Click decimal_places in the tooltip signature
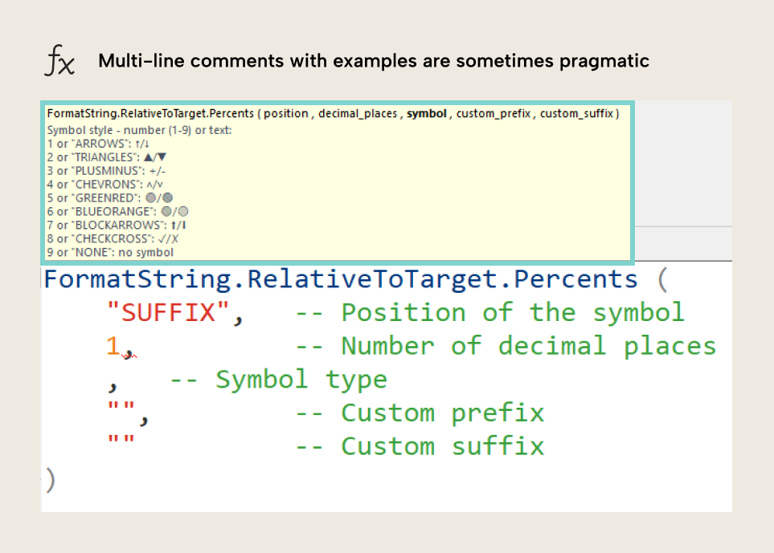 pyautogui.click(x=358, y=114)
